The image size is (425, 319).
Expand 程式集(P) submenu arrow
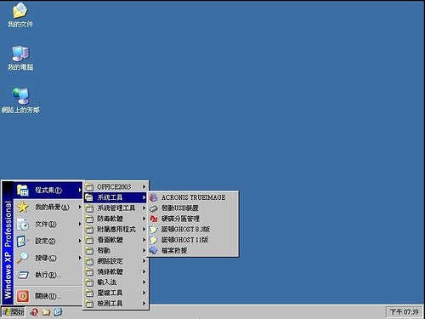80,190
